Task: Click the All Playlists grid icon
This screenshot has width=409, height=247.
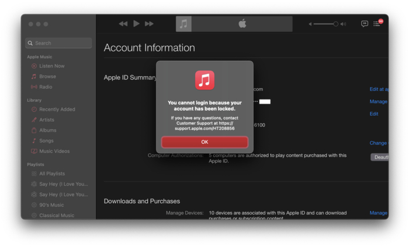Action: point(34,174)
